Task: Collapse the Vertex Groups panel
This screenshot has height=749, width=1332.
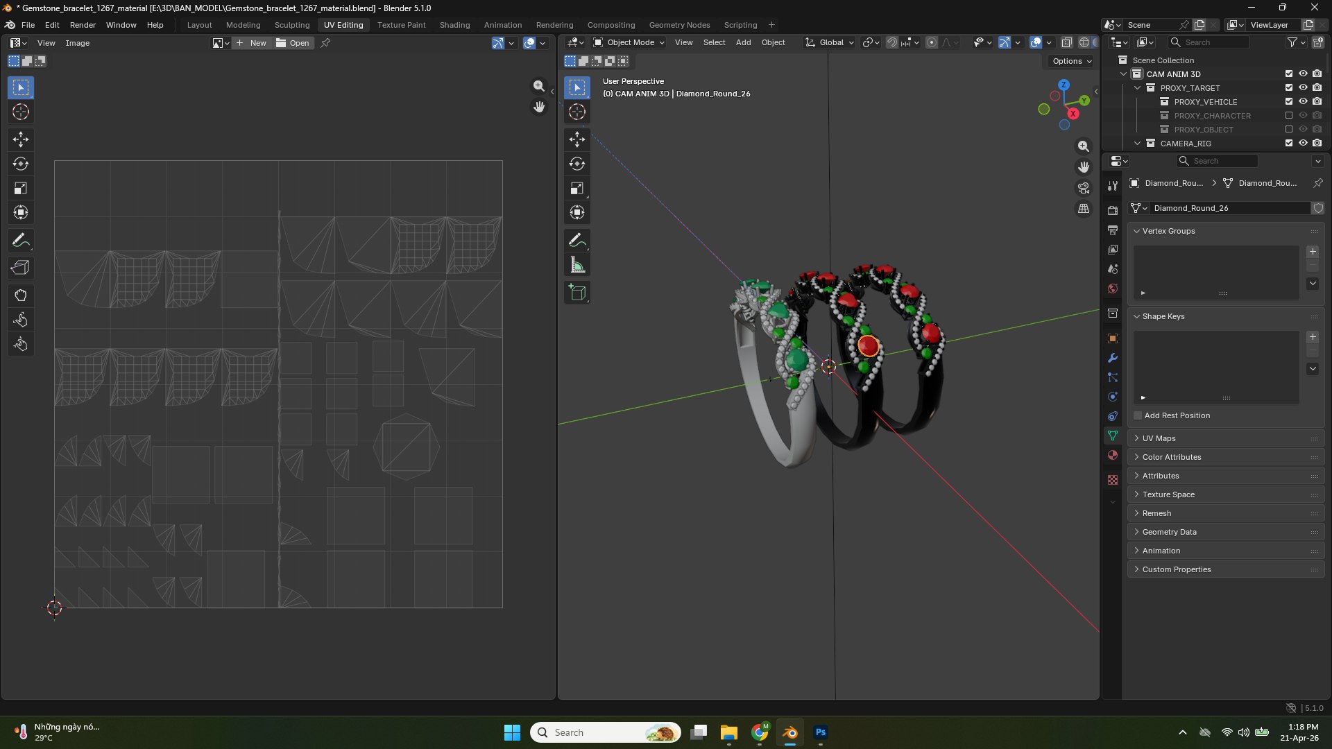Action: [x=1226, y=231]
